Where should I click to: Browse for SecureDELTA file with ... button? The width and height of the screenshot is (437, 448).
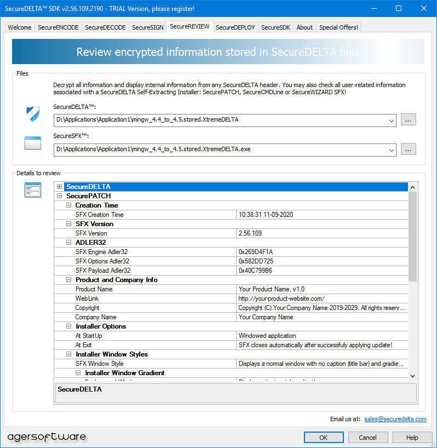408,120
